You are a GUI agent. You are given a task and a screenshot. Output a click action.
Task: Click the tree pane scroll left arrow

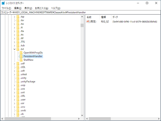(x=2, y=119)
